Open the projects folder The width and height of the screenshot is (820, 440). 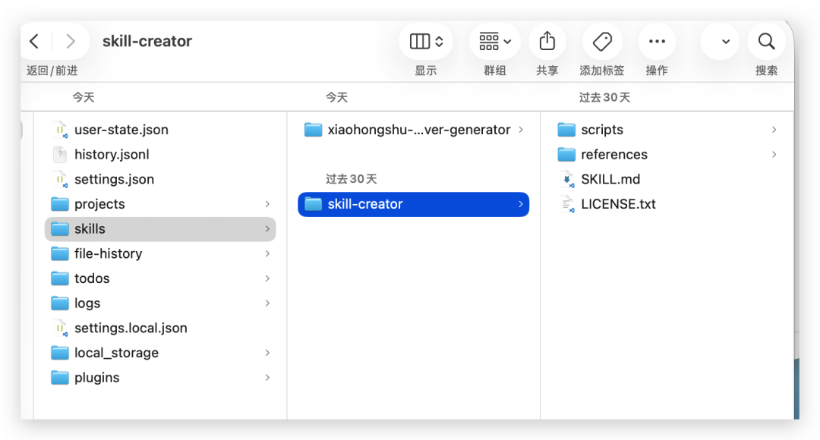(99, 203)
